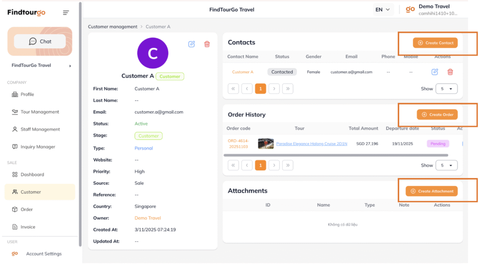Expand the FindTourGo Travel sidebar arrow

(70, 66)
